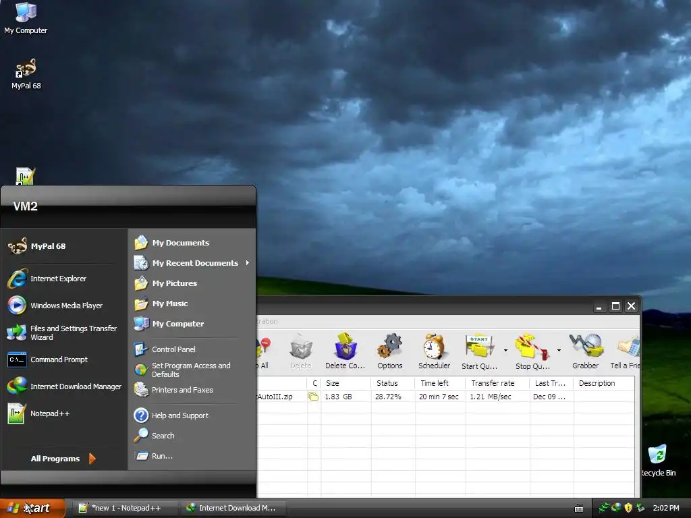
Task: Open Control Panel
Action: point(192,349)
